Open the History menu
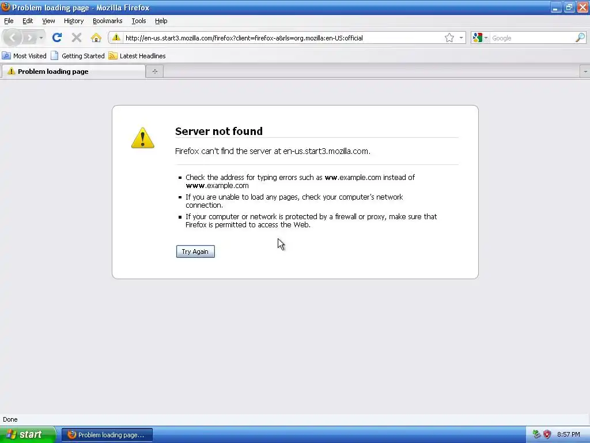This screenshot has width=590, height=443. tap(73, 21)
